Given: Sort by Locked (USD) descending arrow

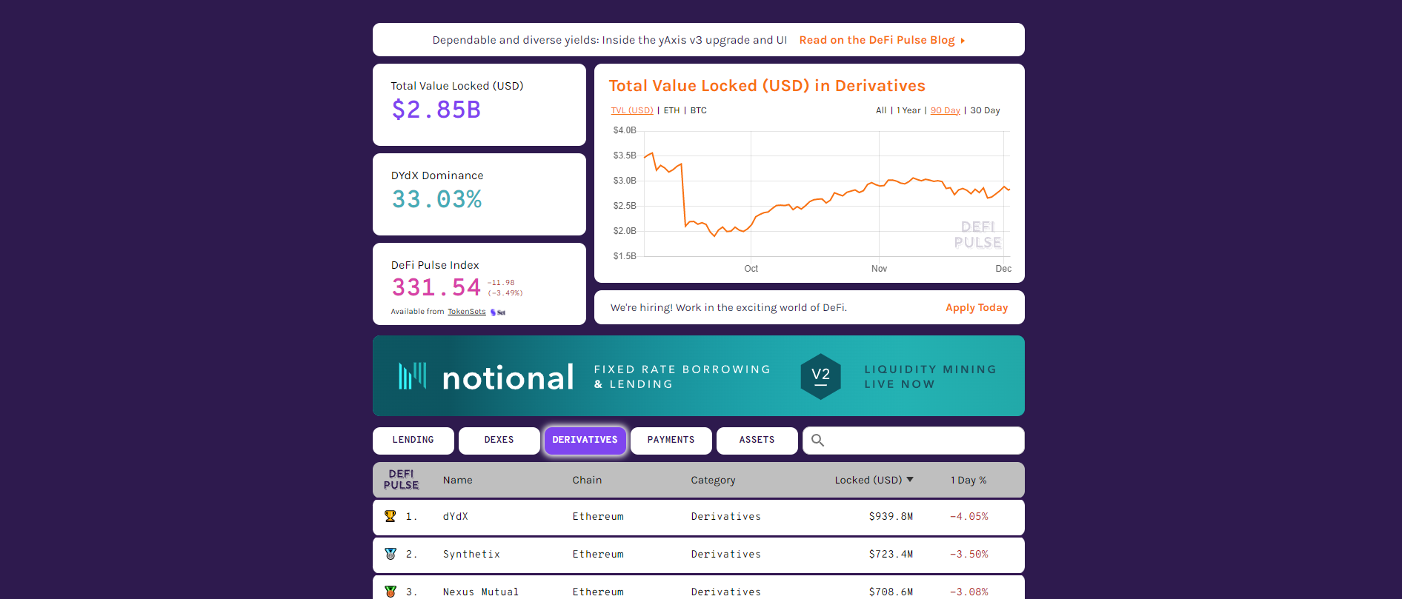Looking at the screenshot, I should (910, 480).
